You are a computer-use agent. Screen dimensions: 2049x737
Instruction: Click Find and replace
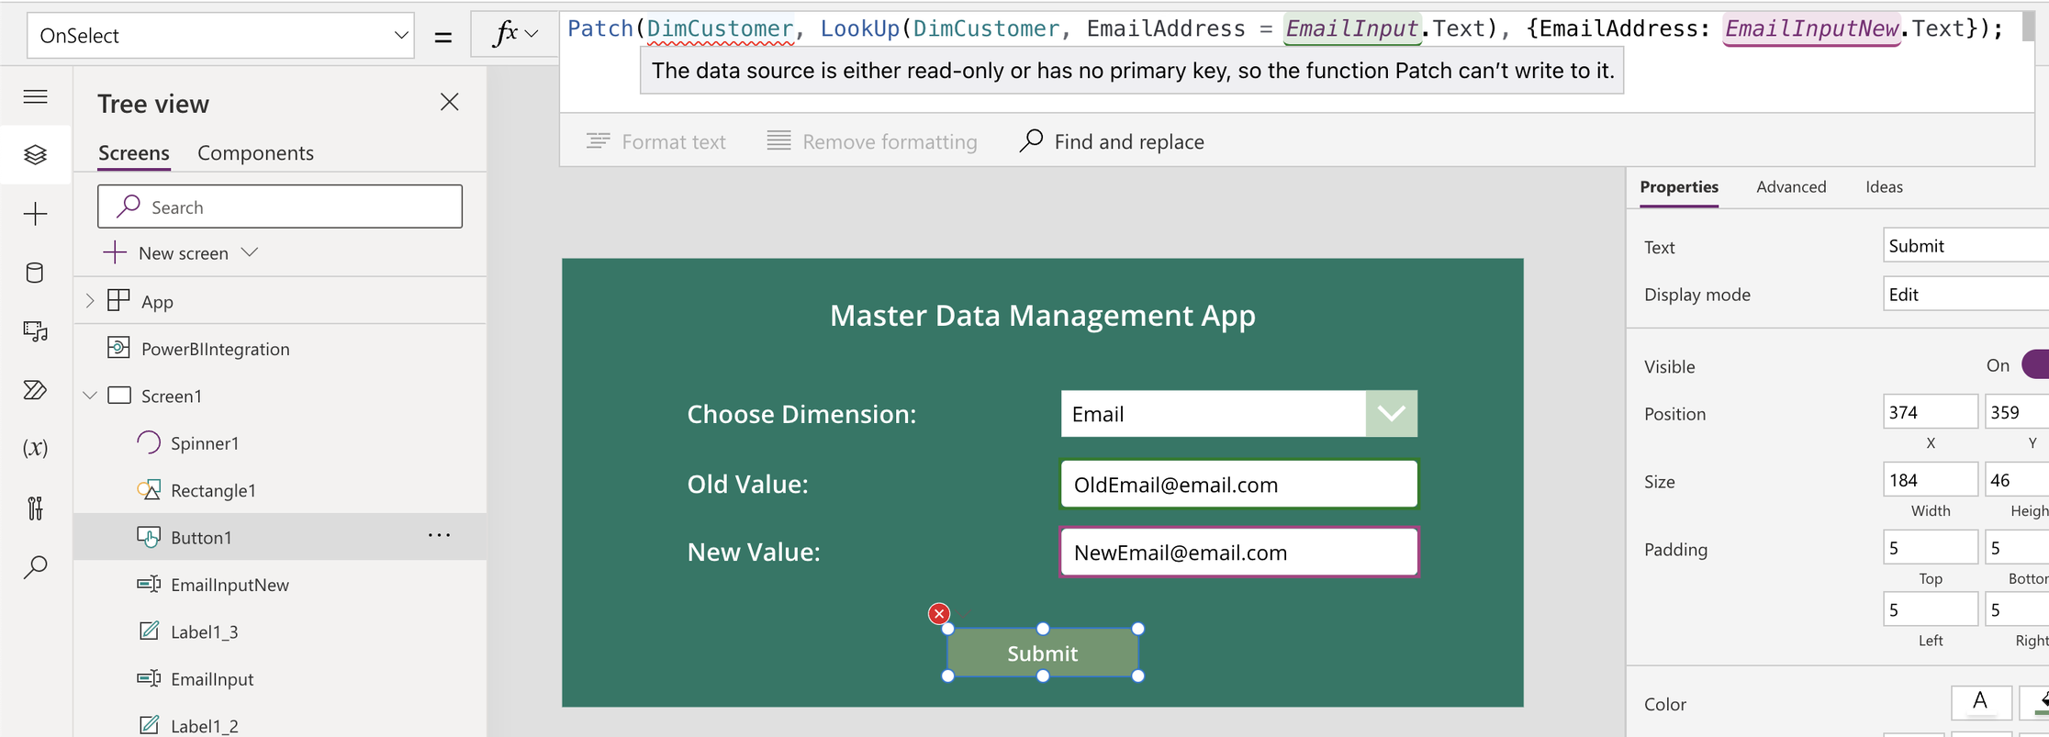[x=1112, y=141]
